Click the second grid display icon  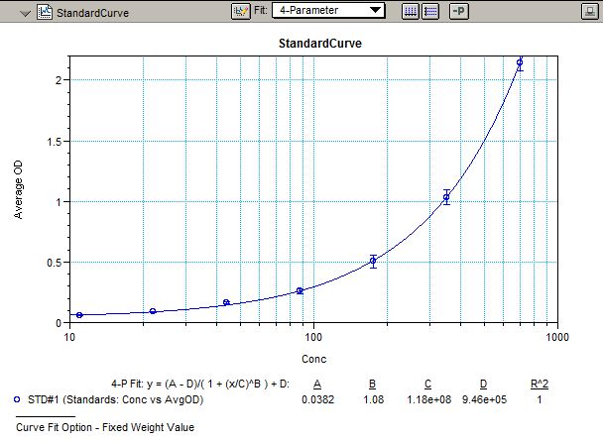click(430, 11)
